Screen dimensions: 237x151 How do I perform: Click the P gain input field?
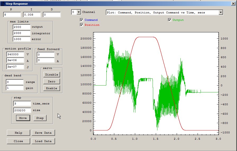[x=12, y=15]
